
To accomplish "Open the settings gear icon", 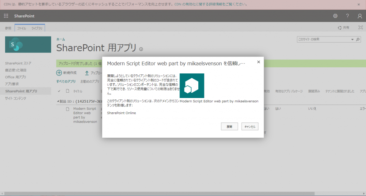I will point(335,16).
